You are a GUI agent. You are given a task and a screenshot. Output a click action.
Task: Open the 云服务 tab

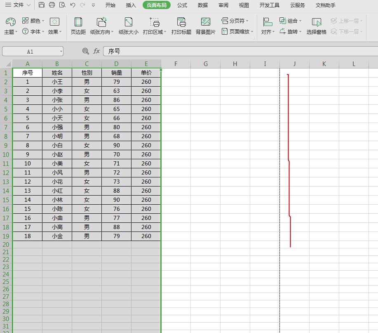[298, 5]
